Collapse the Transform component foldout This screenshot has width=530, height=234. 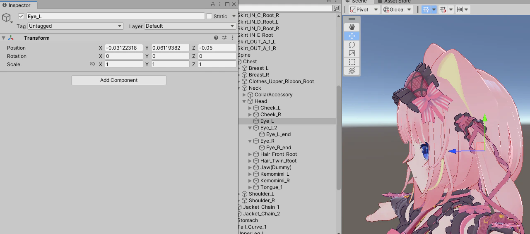pyautogui.click(x=4, y=38)
